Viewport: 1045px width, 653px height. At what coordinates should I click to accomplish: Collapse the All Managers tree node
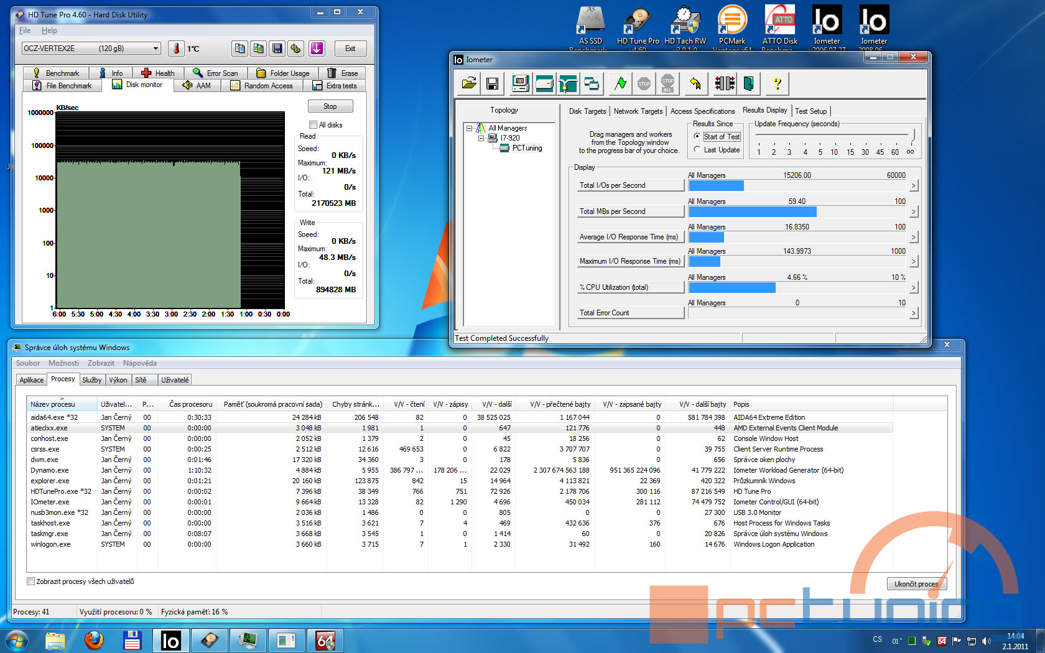point(470,128)
